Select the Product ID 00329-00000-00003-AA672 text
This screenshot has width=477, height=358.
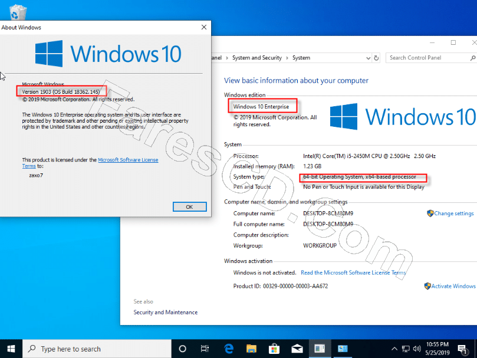[295, 286]
